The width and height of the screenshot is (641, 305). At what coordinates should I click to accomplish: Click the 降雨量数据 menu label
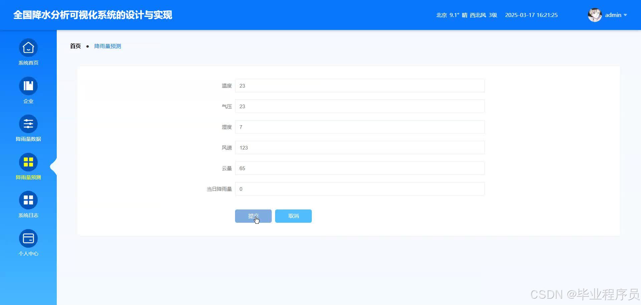(28, 139)
